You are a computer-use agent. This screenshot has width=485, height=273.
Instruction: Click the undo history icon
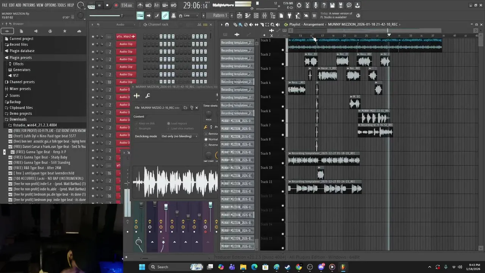tap(299, 5)
